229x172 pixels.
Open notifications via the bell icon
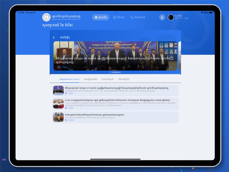(x=162, y=17)
